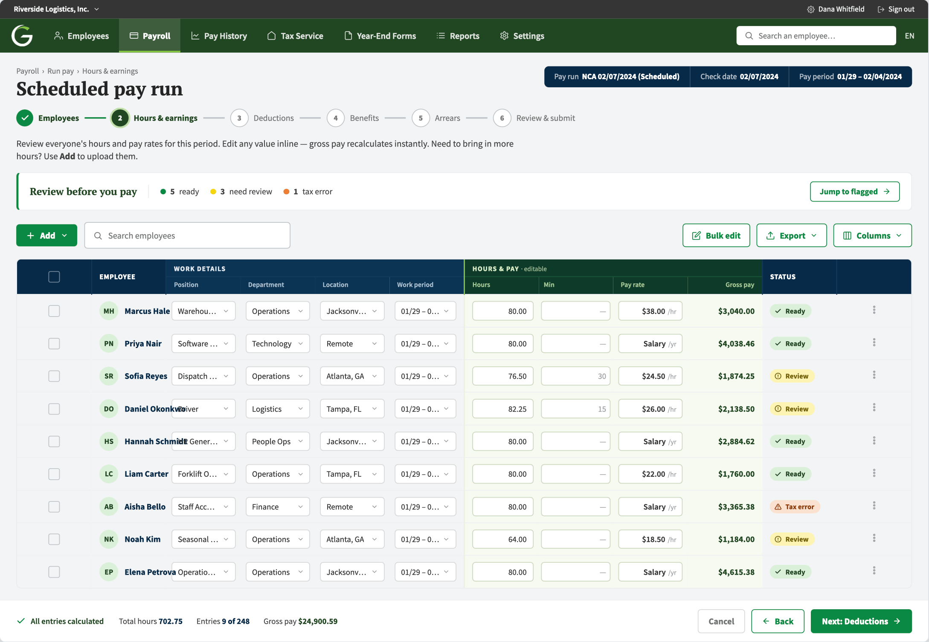Expand the Add dropdown button
This screenshot has width=929, height=642.
(x=46, y=236)
